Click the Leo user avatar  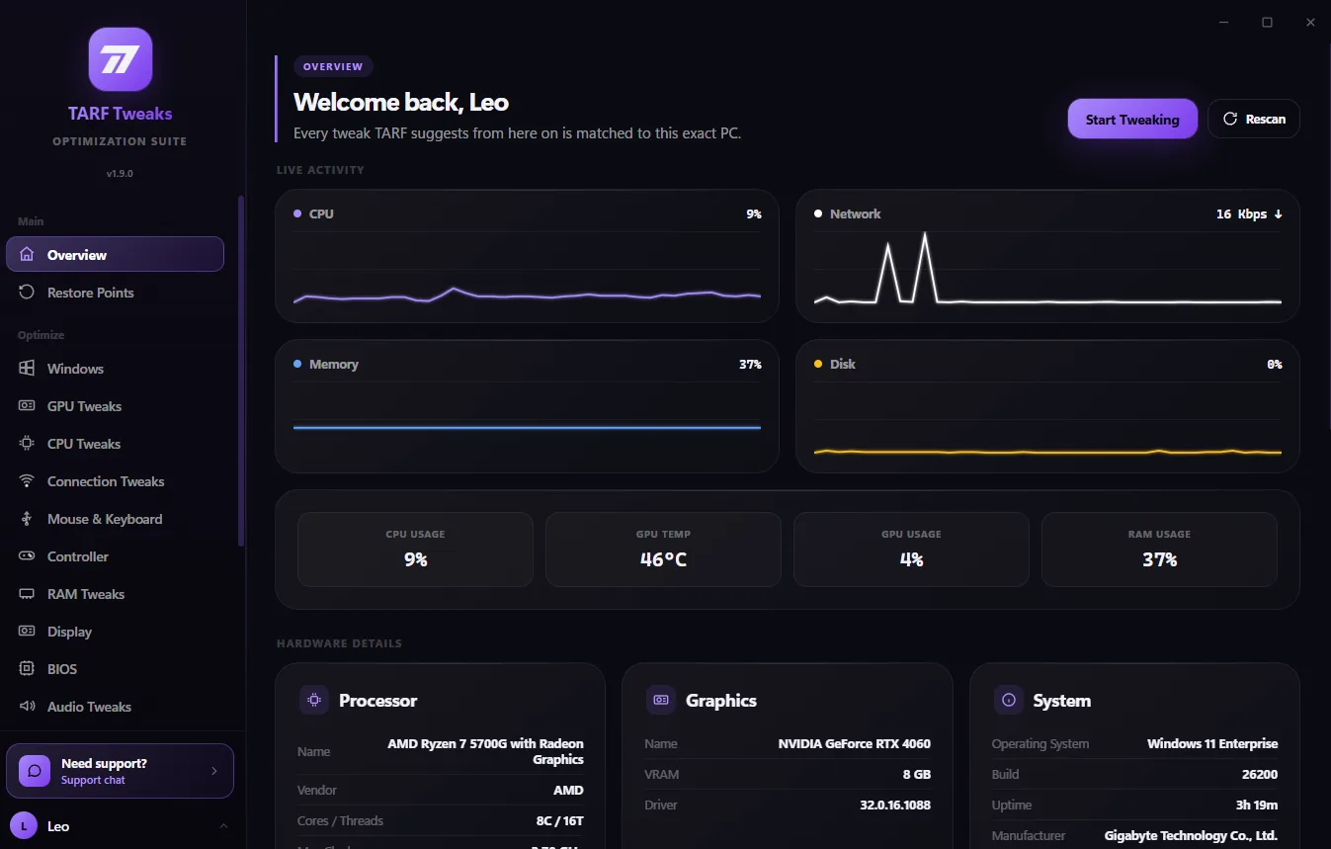point(24,826)
